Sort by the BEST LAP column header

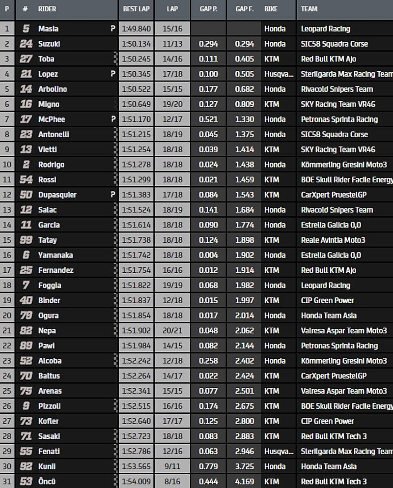[x=136, y=9]
